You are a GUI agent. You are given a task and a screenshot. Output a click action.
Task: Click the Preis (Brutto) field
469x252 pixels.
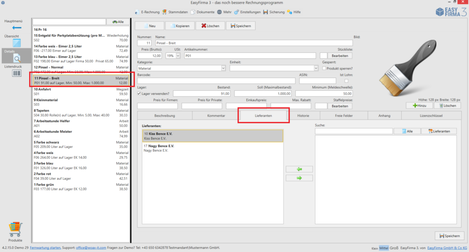tap(150, 56)
